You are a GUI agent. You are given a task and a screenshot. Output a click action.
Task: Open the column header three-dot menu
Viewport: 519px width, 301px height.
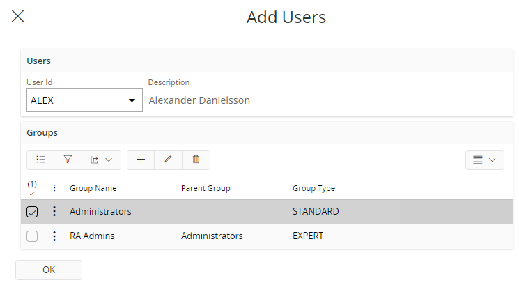click(x=54, y=188)
